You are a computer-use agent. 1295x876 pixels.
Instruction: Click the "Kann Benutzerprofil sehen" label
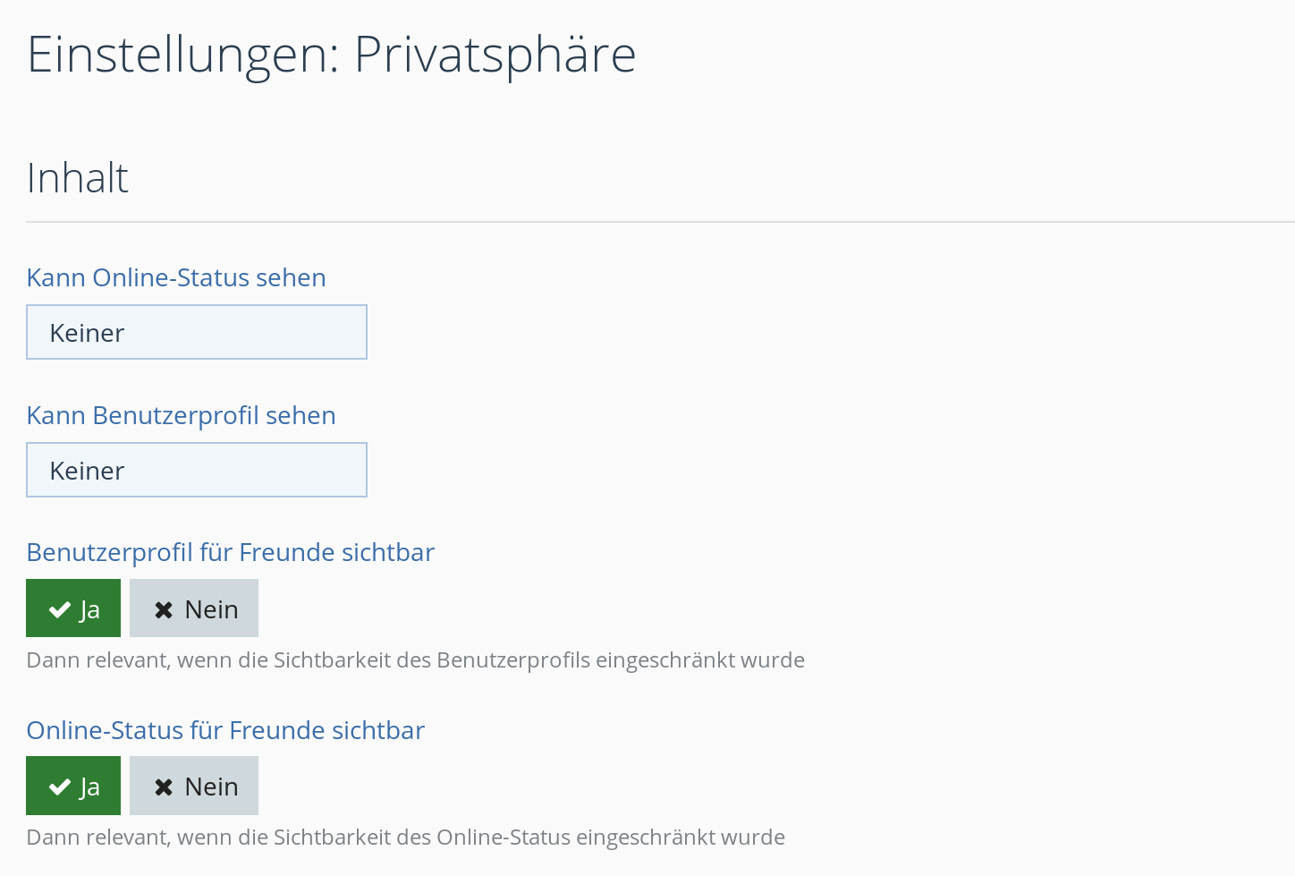[181, 415]
